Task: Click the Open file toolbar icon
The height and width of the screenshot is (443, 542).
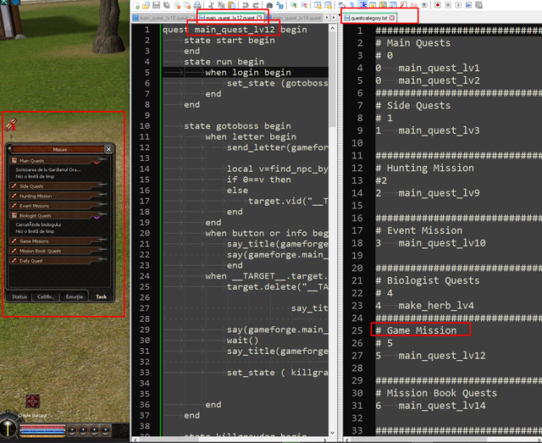Action: (x=146, y=5)
